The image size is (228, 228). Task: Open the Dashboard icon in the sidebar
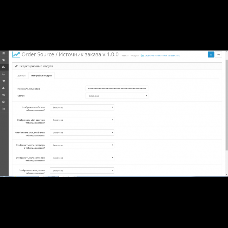(4, 53)
